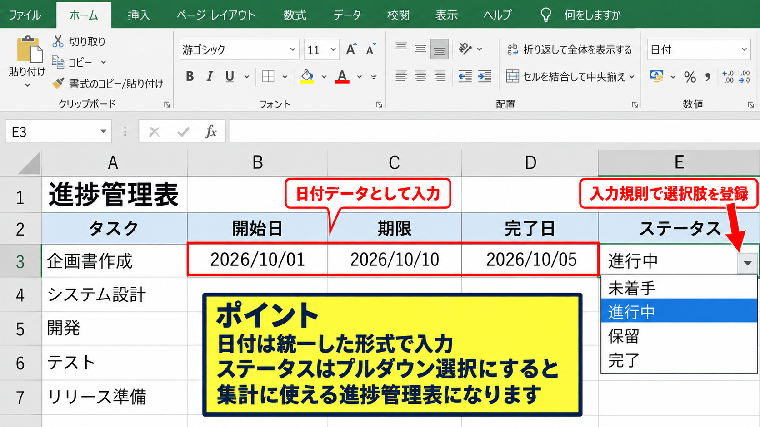
Task: Toggle wrap text (折り返して全体を表示する)
Action: pyautogui.click(x=569, y=49)
